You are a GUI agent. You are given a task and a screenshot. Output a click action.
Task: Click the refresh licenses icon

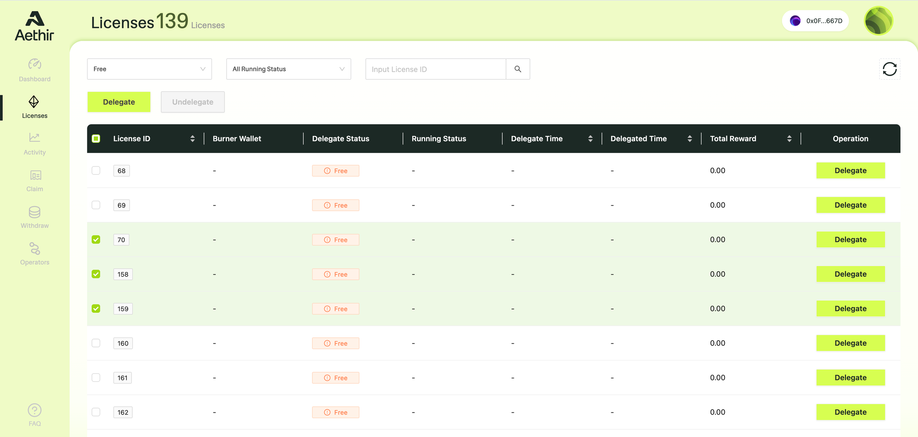point(889,69)
